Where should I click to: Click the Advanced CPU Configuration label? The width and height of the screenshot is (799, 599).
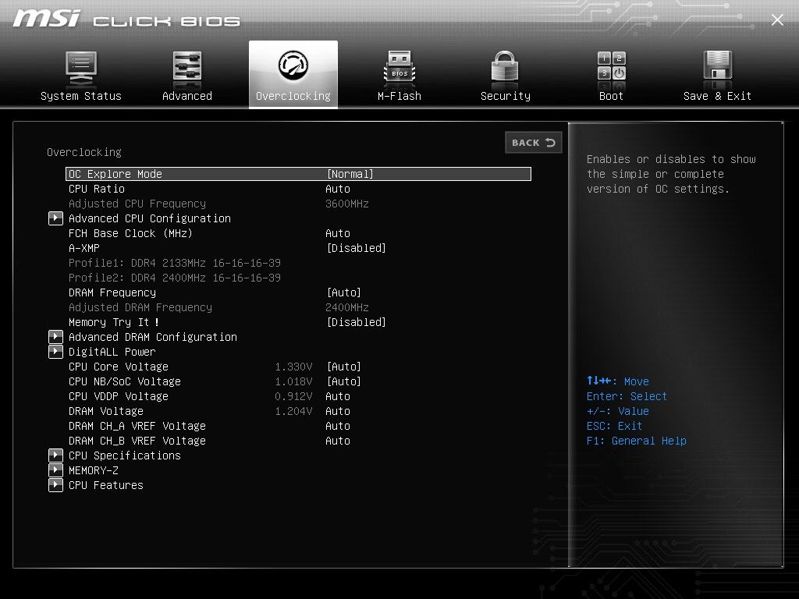150,218
